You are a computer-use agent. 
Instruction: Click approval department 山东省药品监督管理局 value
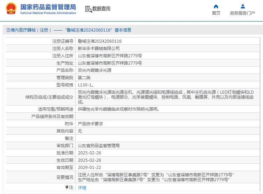point(99,146)
